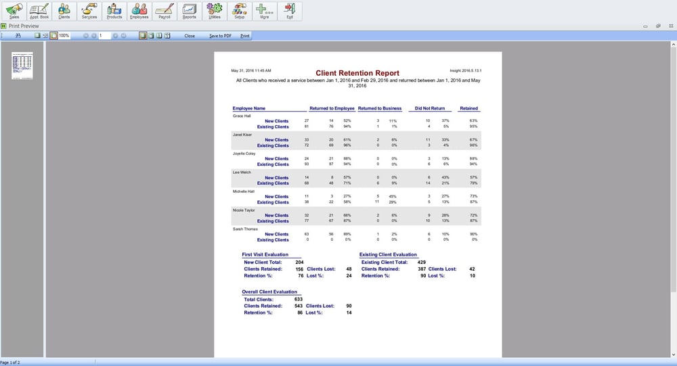Click the Did Not Return header
The image size is (677, 366).
coord(430,108)
